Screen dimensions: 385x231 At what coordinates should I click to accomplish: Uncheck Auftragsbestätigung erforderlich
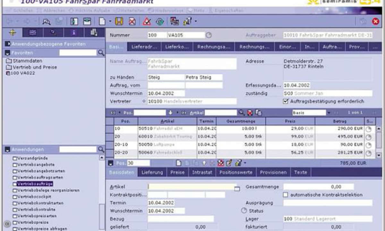[x=286, y=101]
